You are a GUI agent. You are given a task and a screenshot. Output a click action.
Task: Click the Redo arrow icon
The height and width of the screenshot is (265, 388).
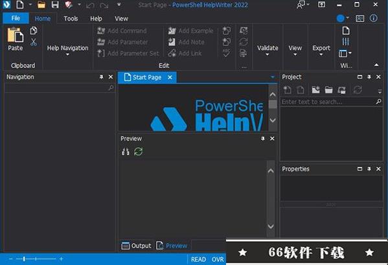pos(104,5)
